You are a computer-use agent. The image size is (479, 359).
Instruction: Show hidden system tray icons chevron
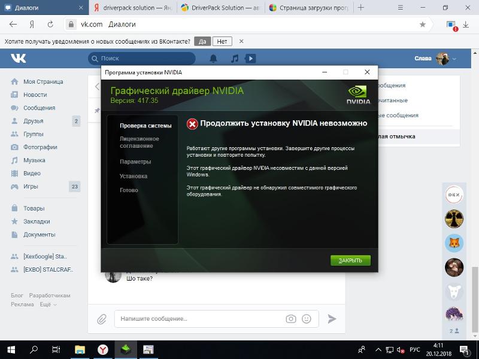378,350
